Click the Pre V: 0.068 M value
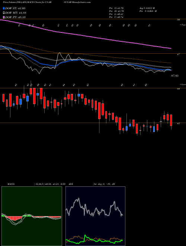 (x=148, y=11)
